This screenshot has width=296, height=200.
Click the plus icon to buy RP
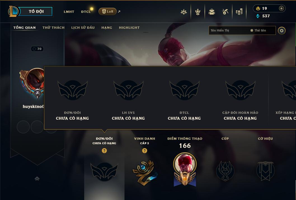(x=281, y=8)
